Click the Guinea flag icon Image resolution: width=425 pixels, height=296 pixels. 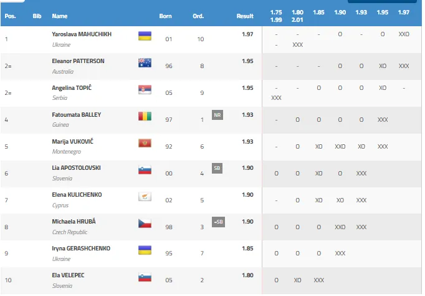[145, 116]
